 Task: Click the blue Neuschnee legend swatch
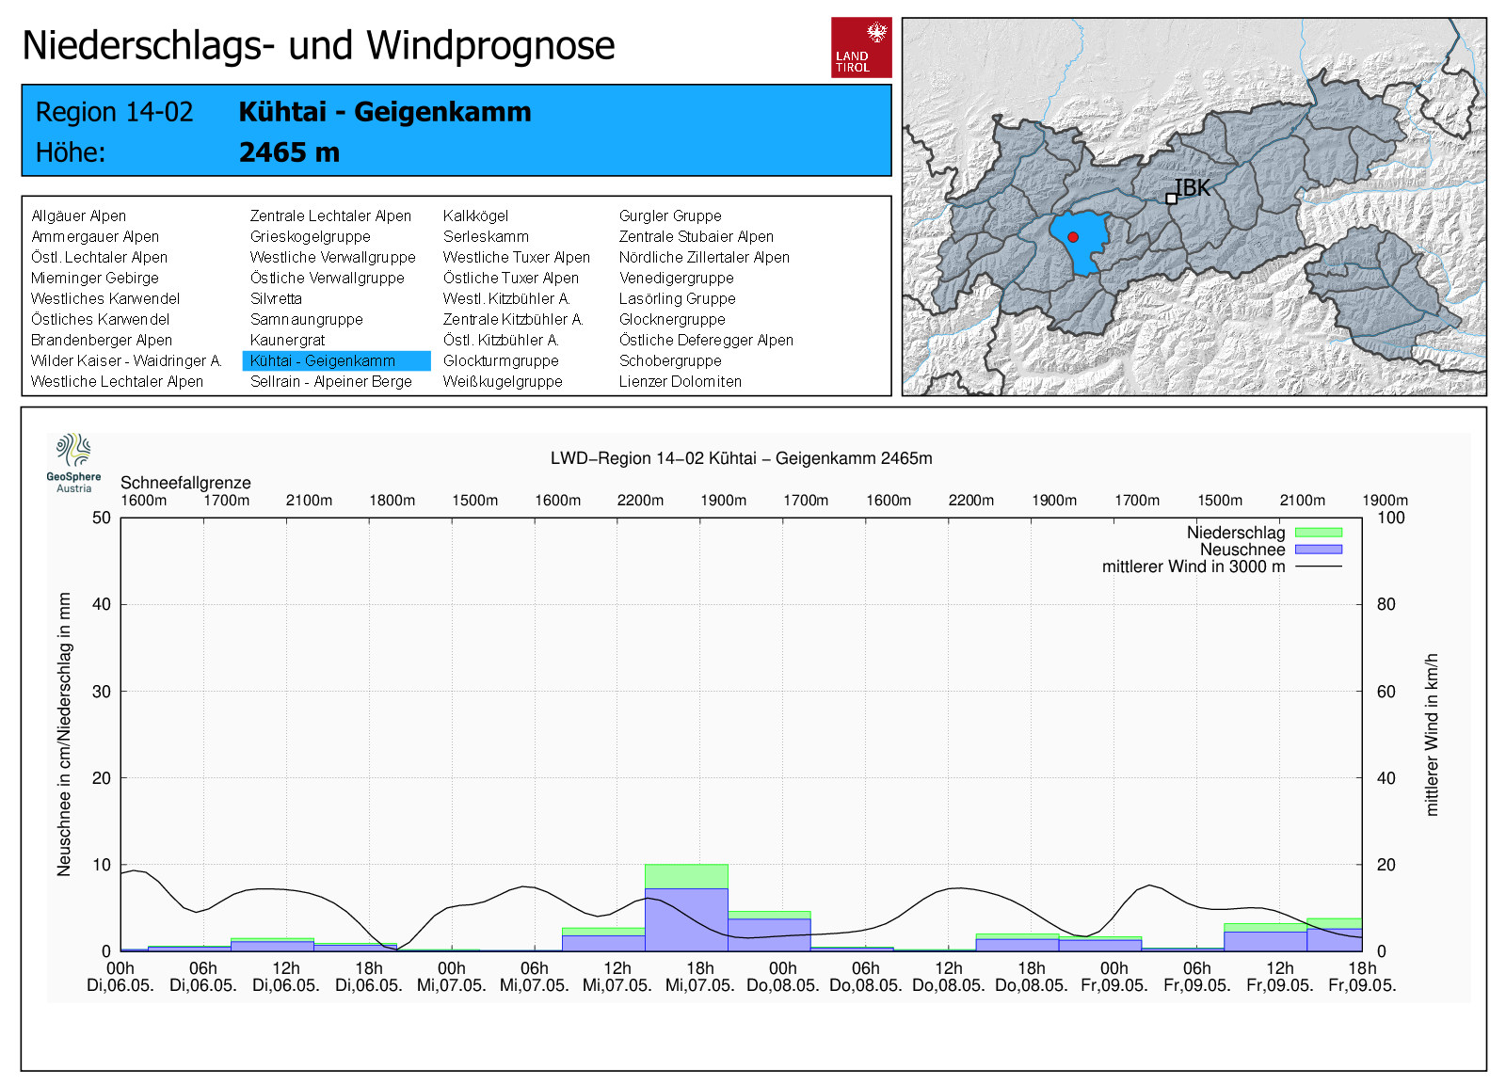(x=1318, y=550)
